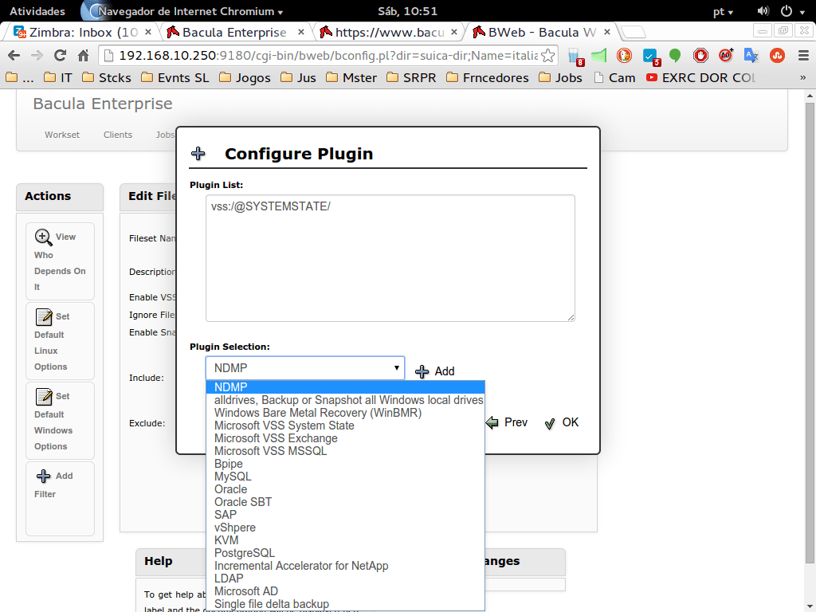The width and height of the screenshot is (816, 612).
Task: Click the red stop-hand adblock extension
Action: point(700,55)
